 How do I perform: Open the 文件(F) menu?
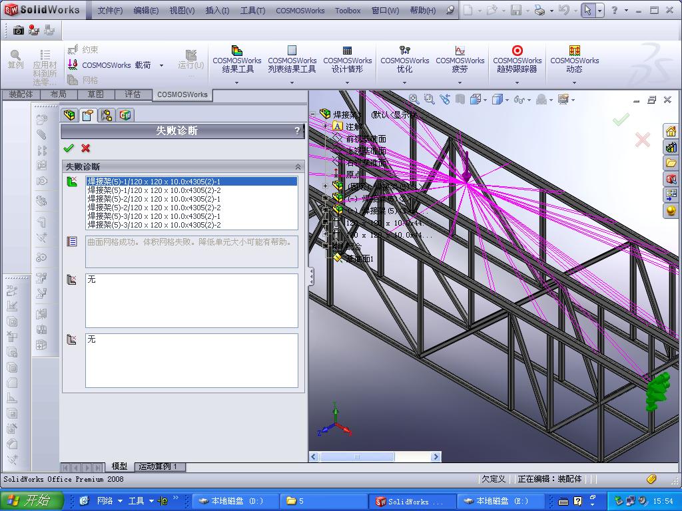(110, 11)
